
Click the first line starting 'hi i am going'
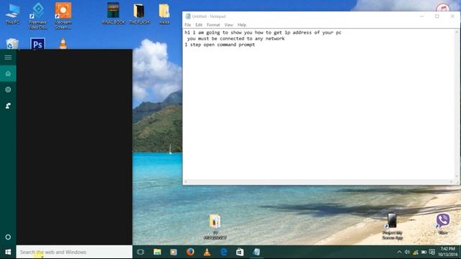click(263, 32)
